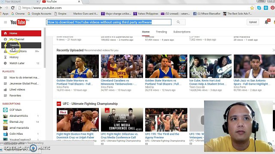
Task: Click the sidebar vertical scrollbar
Action: pyautogui.click(x=45, y=48)
